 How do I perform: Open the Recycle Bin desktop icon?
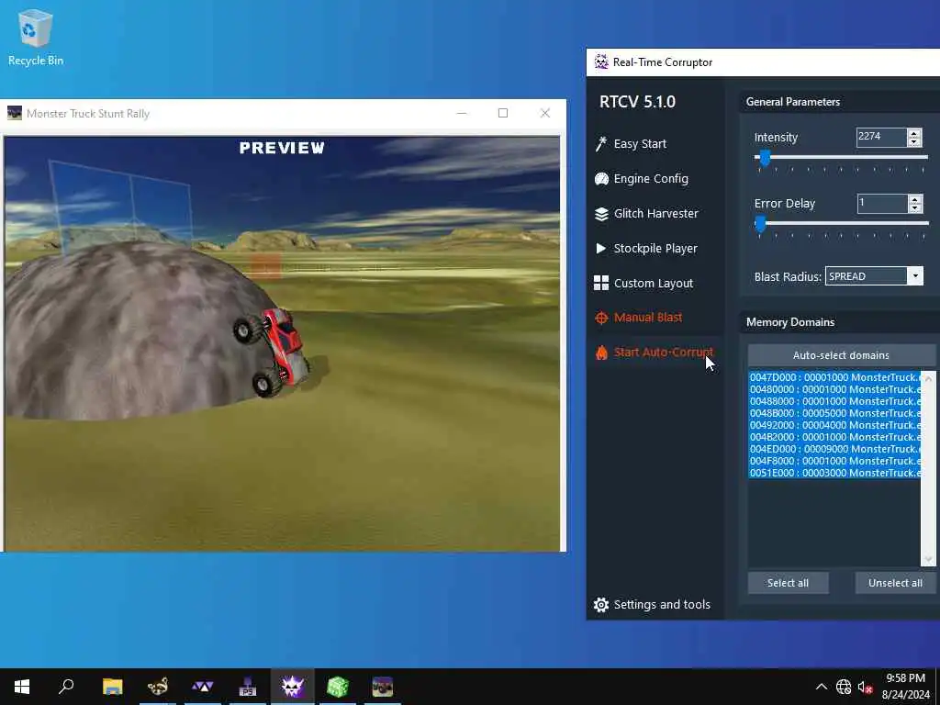point(36,37)
